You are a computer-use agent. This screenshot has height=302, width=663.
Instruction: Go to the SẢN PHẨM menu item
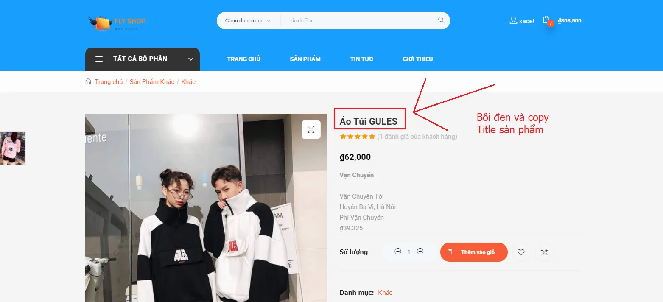coord(305,59)
